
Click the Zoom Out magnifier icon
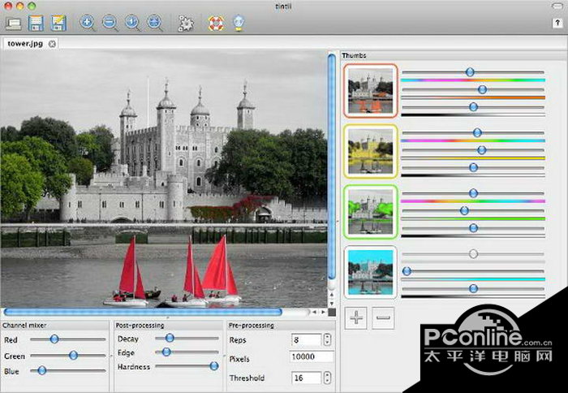coord(110,24)
